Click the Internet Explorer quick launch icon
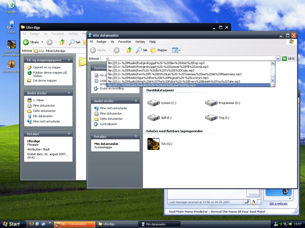305x228 pixels. tap(37, 224)
